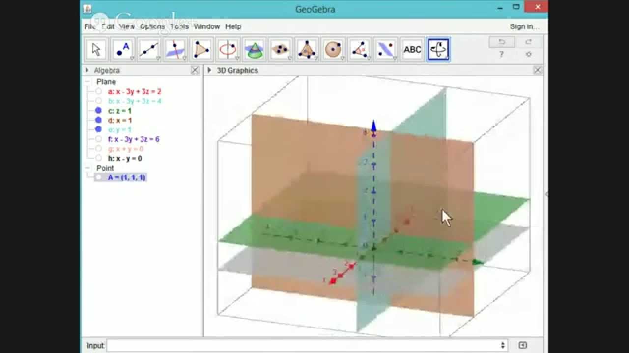Select the Move arrow tool

pyautogui.click(x=96, y=50)
